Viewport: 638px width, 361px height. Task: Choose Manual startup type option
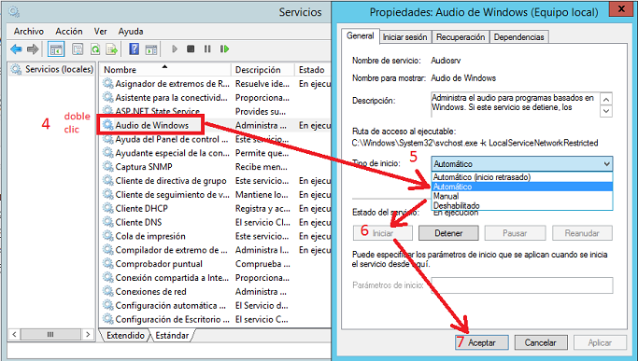point(522,196)
